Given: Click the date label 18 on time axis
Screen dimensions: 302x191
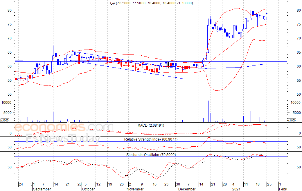Looking at the screenshot, I should (x=258, y=184).
